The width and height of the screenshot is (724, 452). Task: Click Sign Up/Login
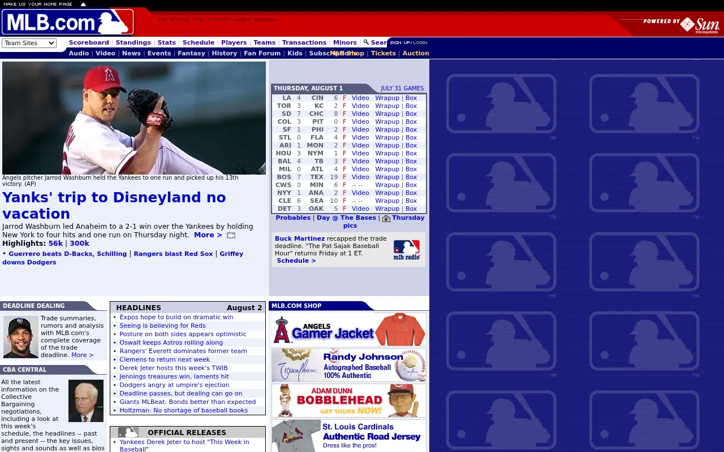click(409, 42)
